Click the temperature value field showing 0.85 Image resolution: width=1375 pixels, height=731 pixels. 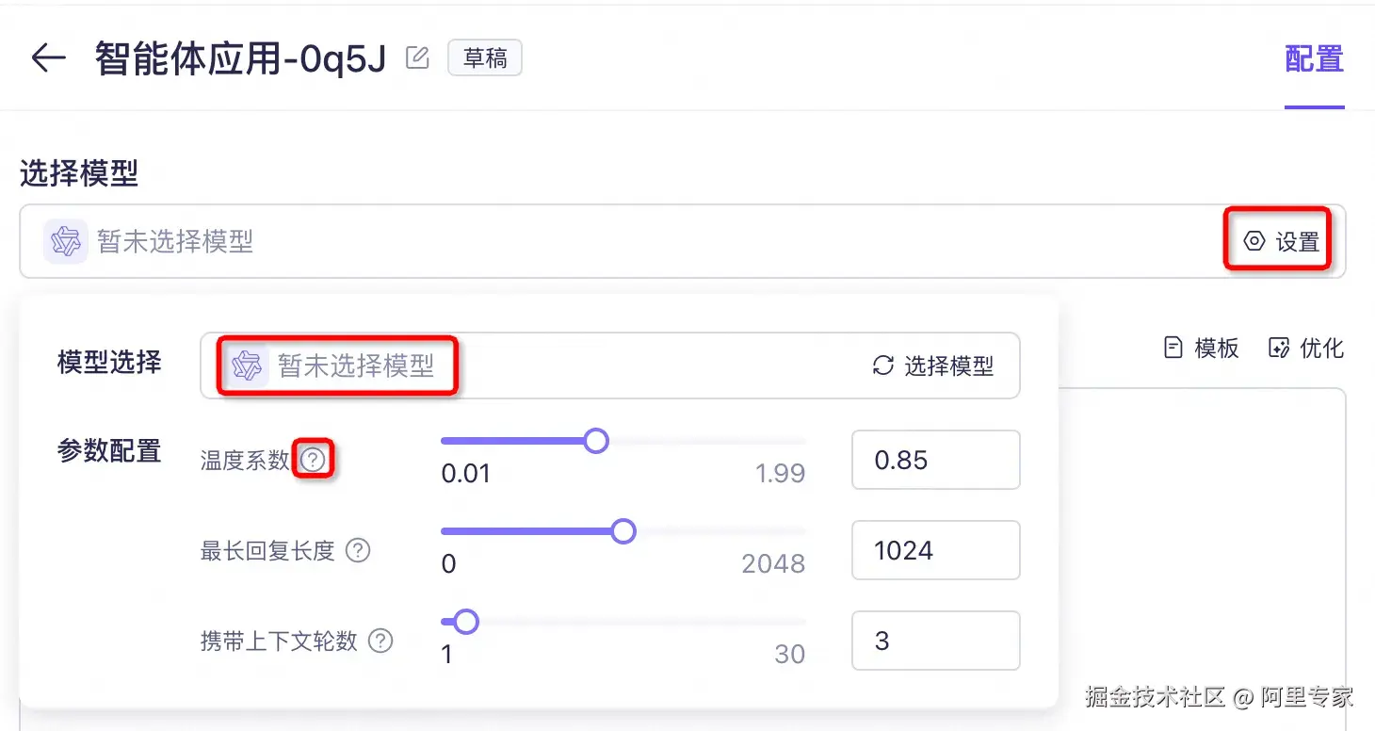pos(936,460)
